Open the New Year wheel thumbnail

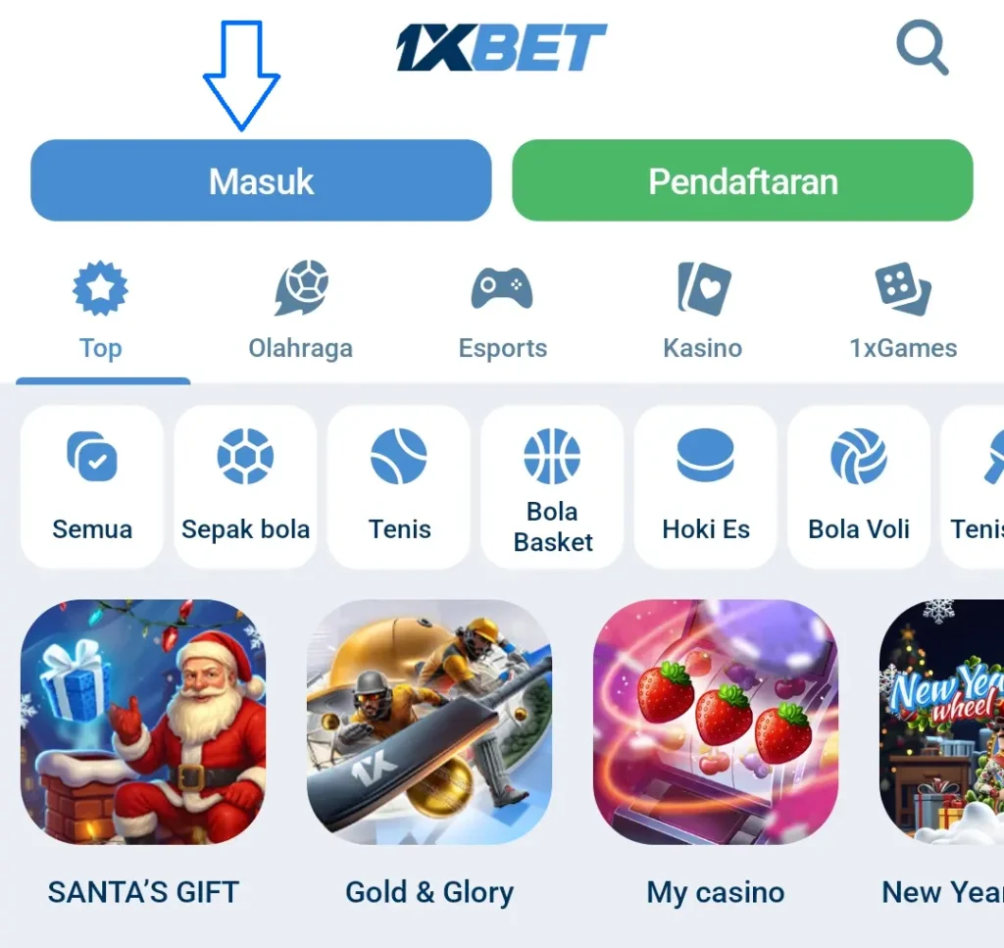pyautogui.click(x=942, y=723)
